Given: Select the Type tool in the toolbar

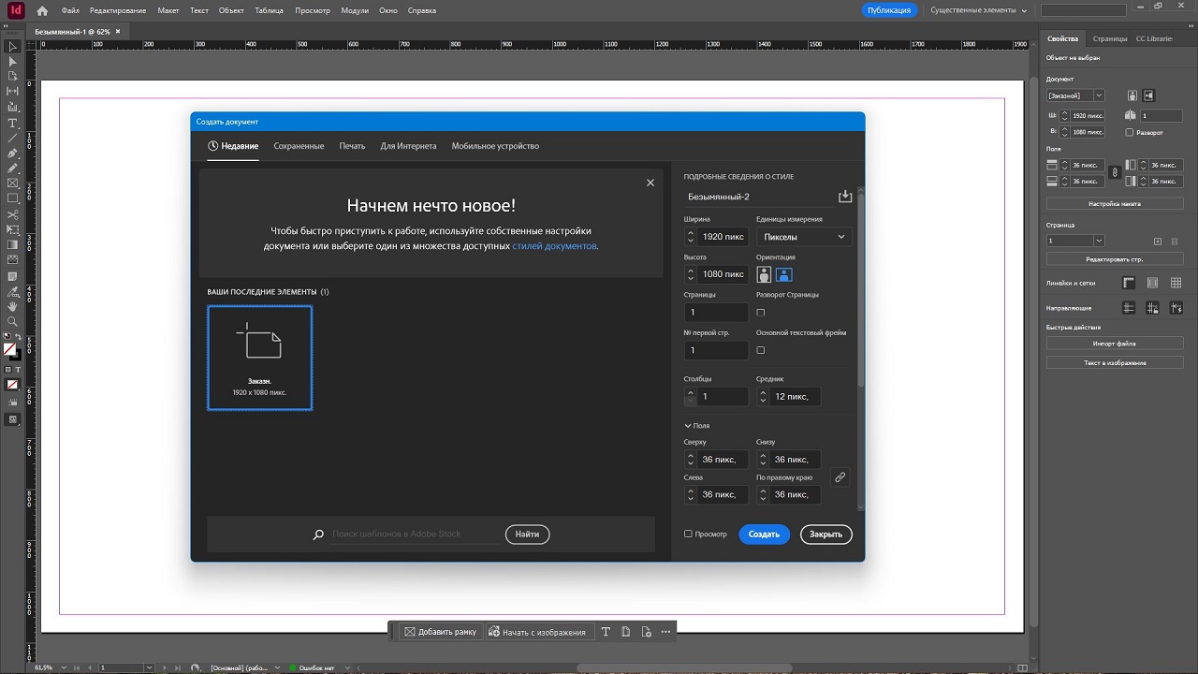Looking at the screenshot, I should (x=12, y=123).
